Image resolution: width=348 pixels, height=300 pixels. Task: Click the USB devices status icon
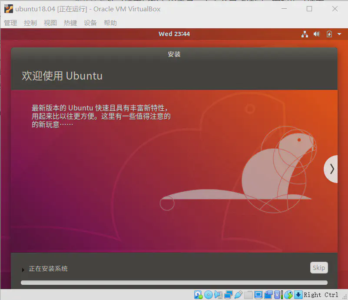(x=238, y=295)
